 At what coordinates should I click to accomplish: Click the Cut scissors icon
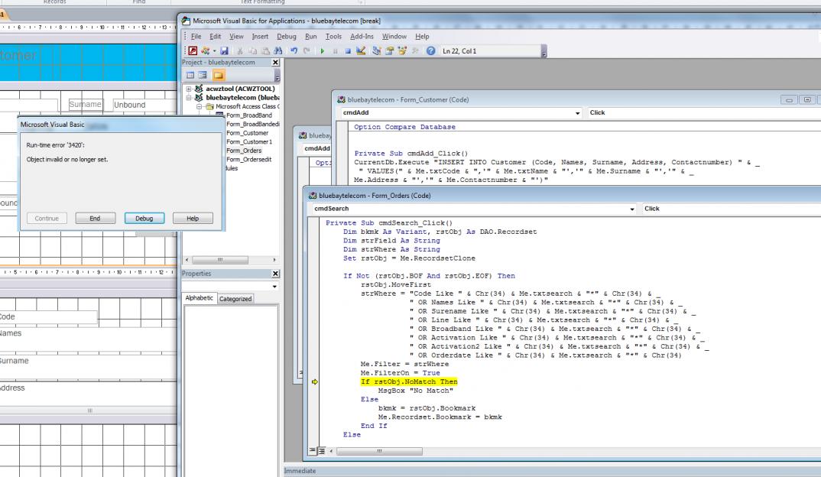click(240, 50)
